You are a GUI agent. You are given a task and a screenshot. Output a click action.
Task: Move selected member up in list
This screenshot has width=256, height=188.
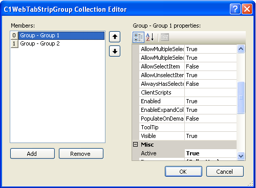[115, 37]
